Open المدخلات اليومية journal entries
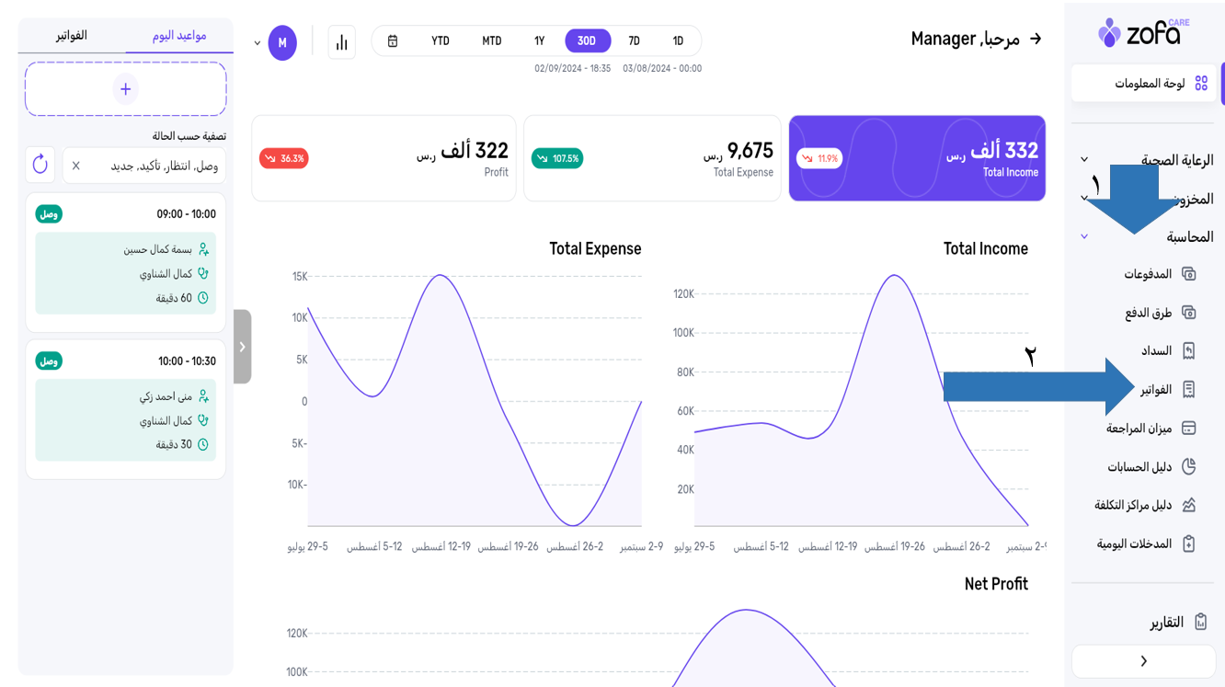 [1145, 544]
